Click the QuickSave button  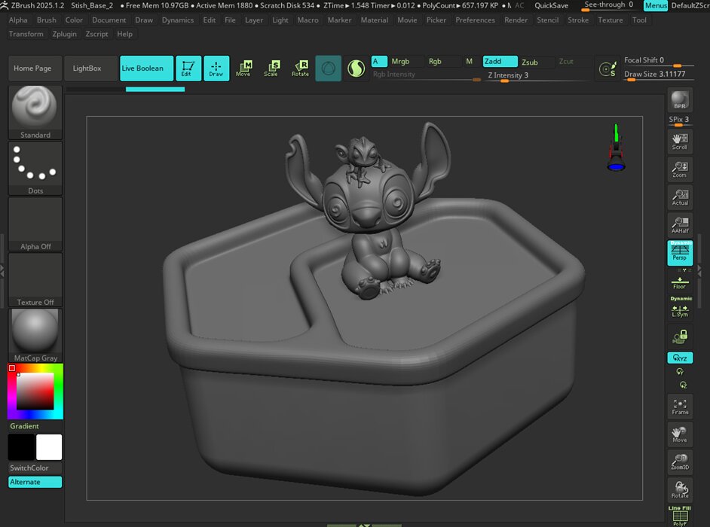[551, 5]
